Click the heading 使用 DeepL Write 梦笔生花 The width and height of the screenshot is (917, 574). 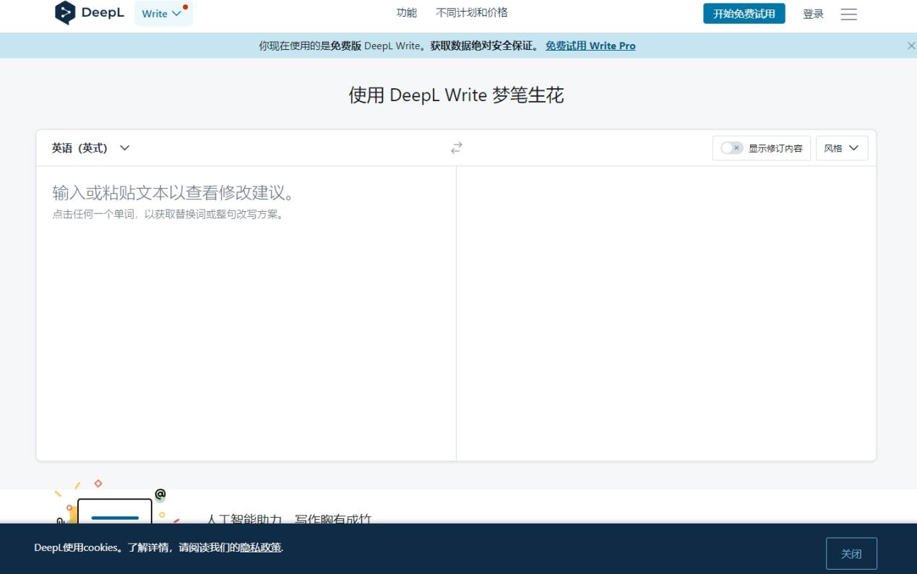(456, 95)
